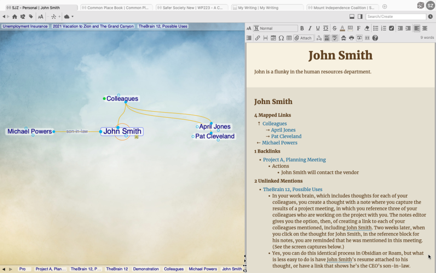Screen dimensions: 436x273
Task: Open the April Jones mapped link
Action: point(283,130)
